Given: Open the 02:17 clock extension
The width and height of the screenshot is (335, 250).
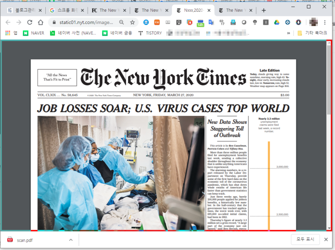Looking at the screenshot, I should (222, 22).
